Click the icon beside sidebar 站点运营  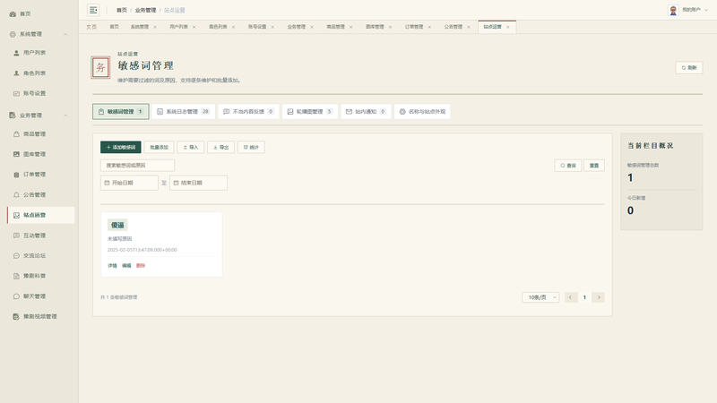pyautogui.click(x=16, y=215)
